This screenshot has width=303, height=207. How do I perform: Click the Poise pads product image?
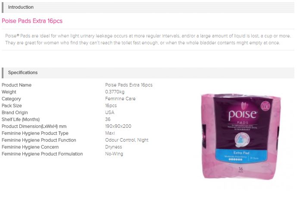[x=241, y=136]
